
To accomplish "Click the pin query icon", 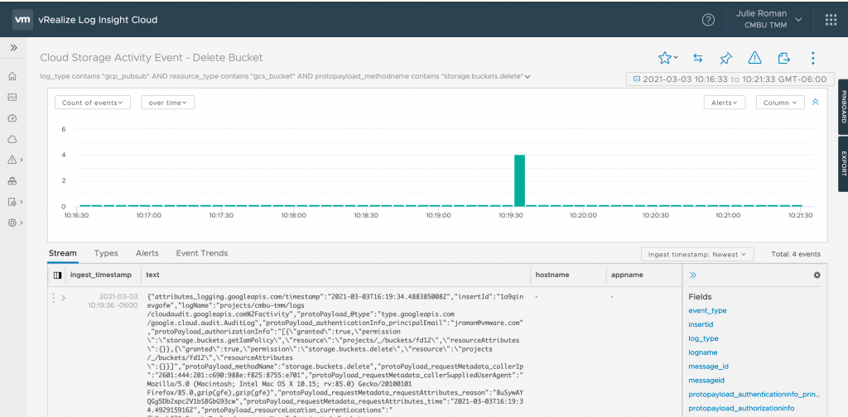I will click(725, 58).
